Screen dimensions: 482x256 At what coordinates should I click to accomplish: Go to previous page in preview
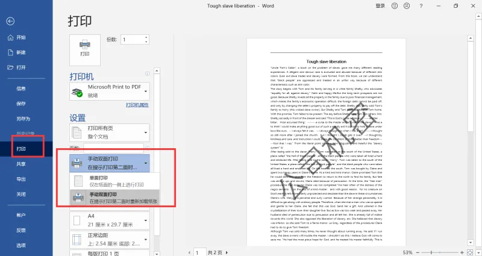189,252
